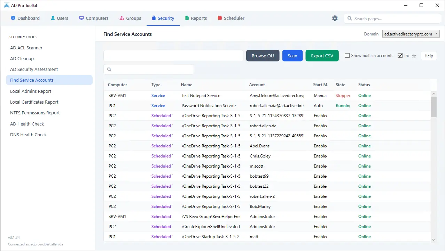Select the Security tab
Screen dimensions: 445x251
tap(163, 18)
